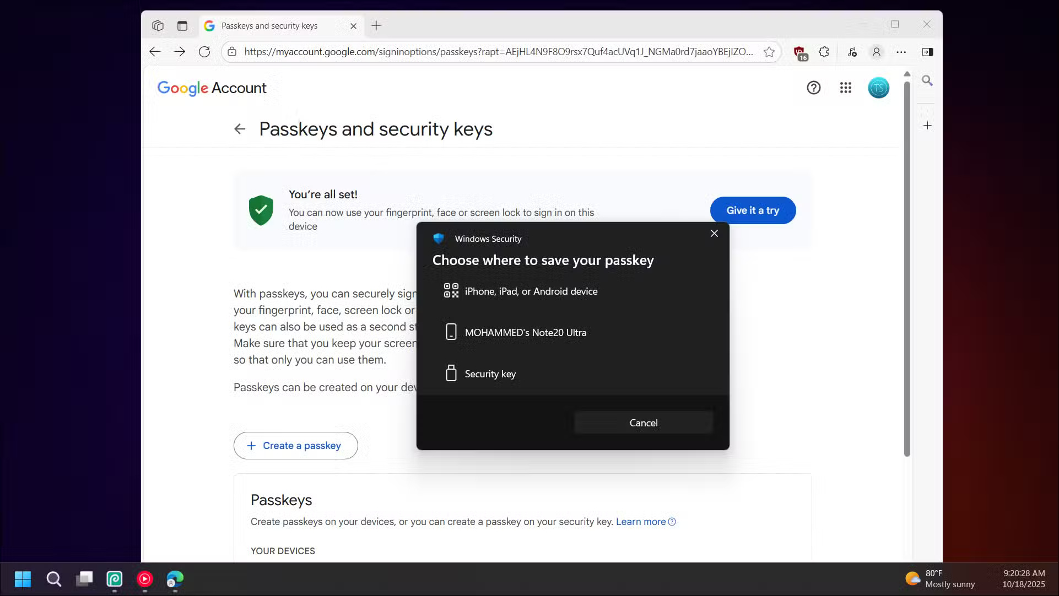Click the Help question mark icon
The height and width of the screenshot is (596, 1059).
(x=814, y=88)
